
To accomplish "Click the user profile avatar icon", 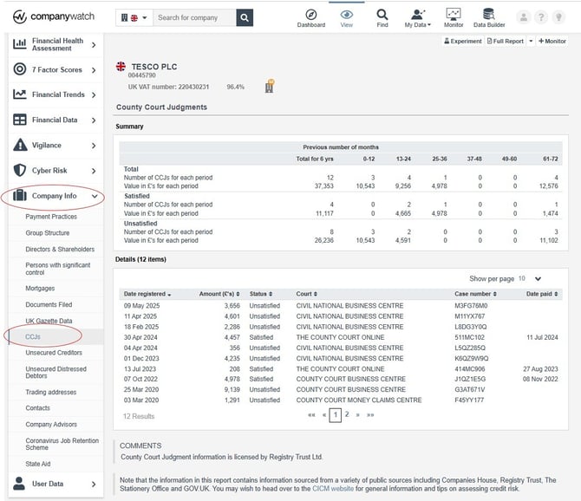I will pyautogui.click(x=524, y=17).
